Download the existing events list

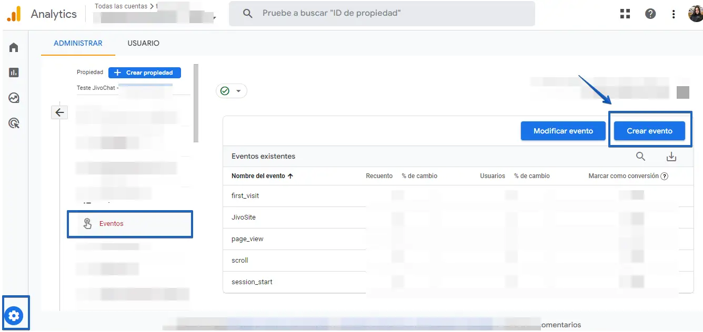pos(671,157)
